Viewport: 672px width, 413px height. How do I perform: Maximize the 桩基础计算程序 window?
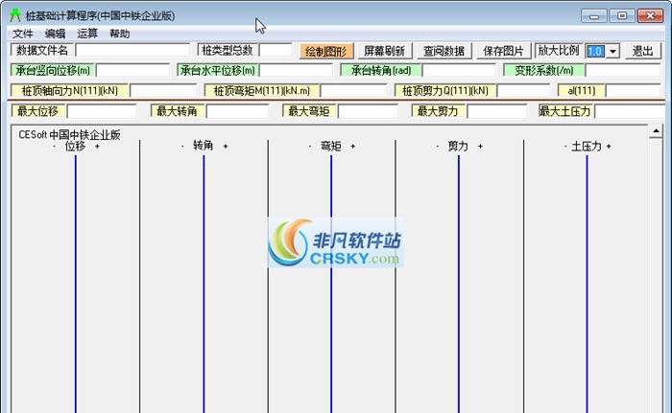[622, 16]
